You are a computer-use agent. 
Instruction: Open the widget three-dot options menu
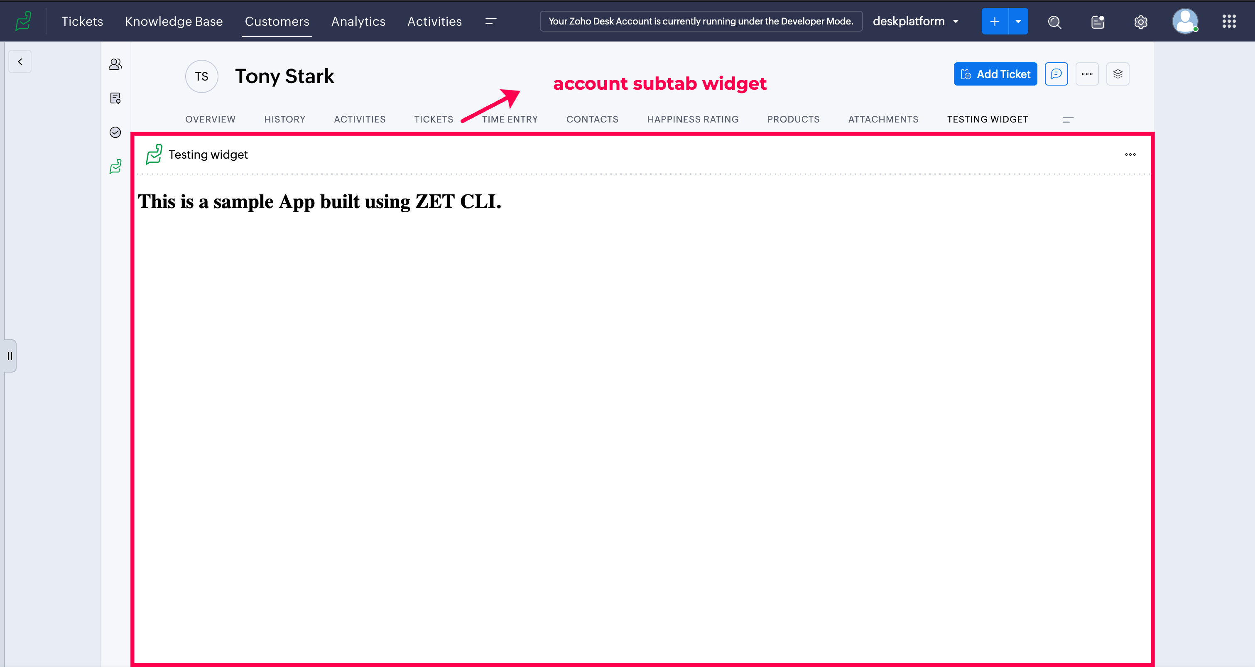pyautogui.click(x=1130, y=154)
